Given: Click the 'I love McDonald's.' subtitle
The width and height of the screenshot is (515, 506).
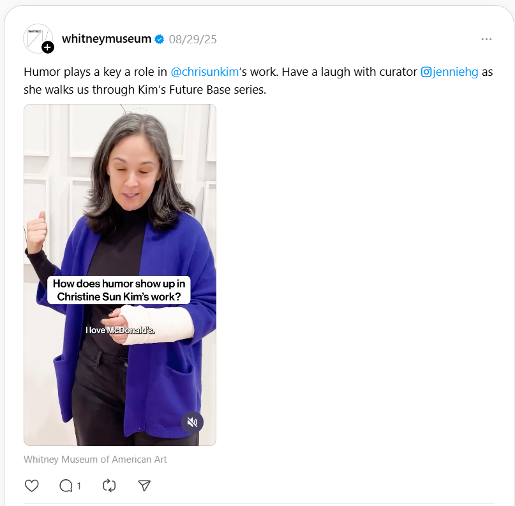Looking at the screenshot, I should (x=120, y=330).
